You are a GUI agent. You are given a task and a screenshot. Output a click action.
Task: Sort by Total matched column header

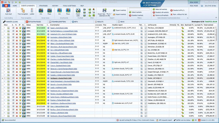tap(208, 25)
